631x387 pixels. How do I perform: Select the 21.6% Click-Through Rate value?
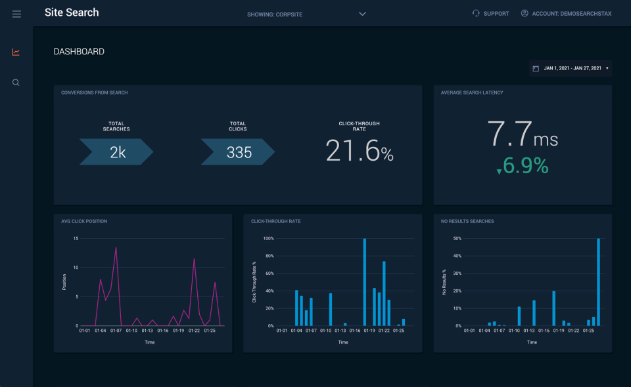tap(360, 152)
